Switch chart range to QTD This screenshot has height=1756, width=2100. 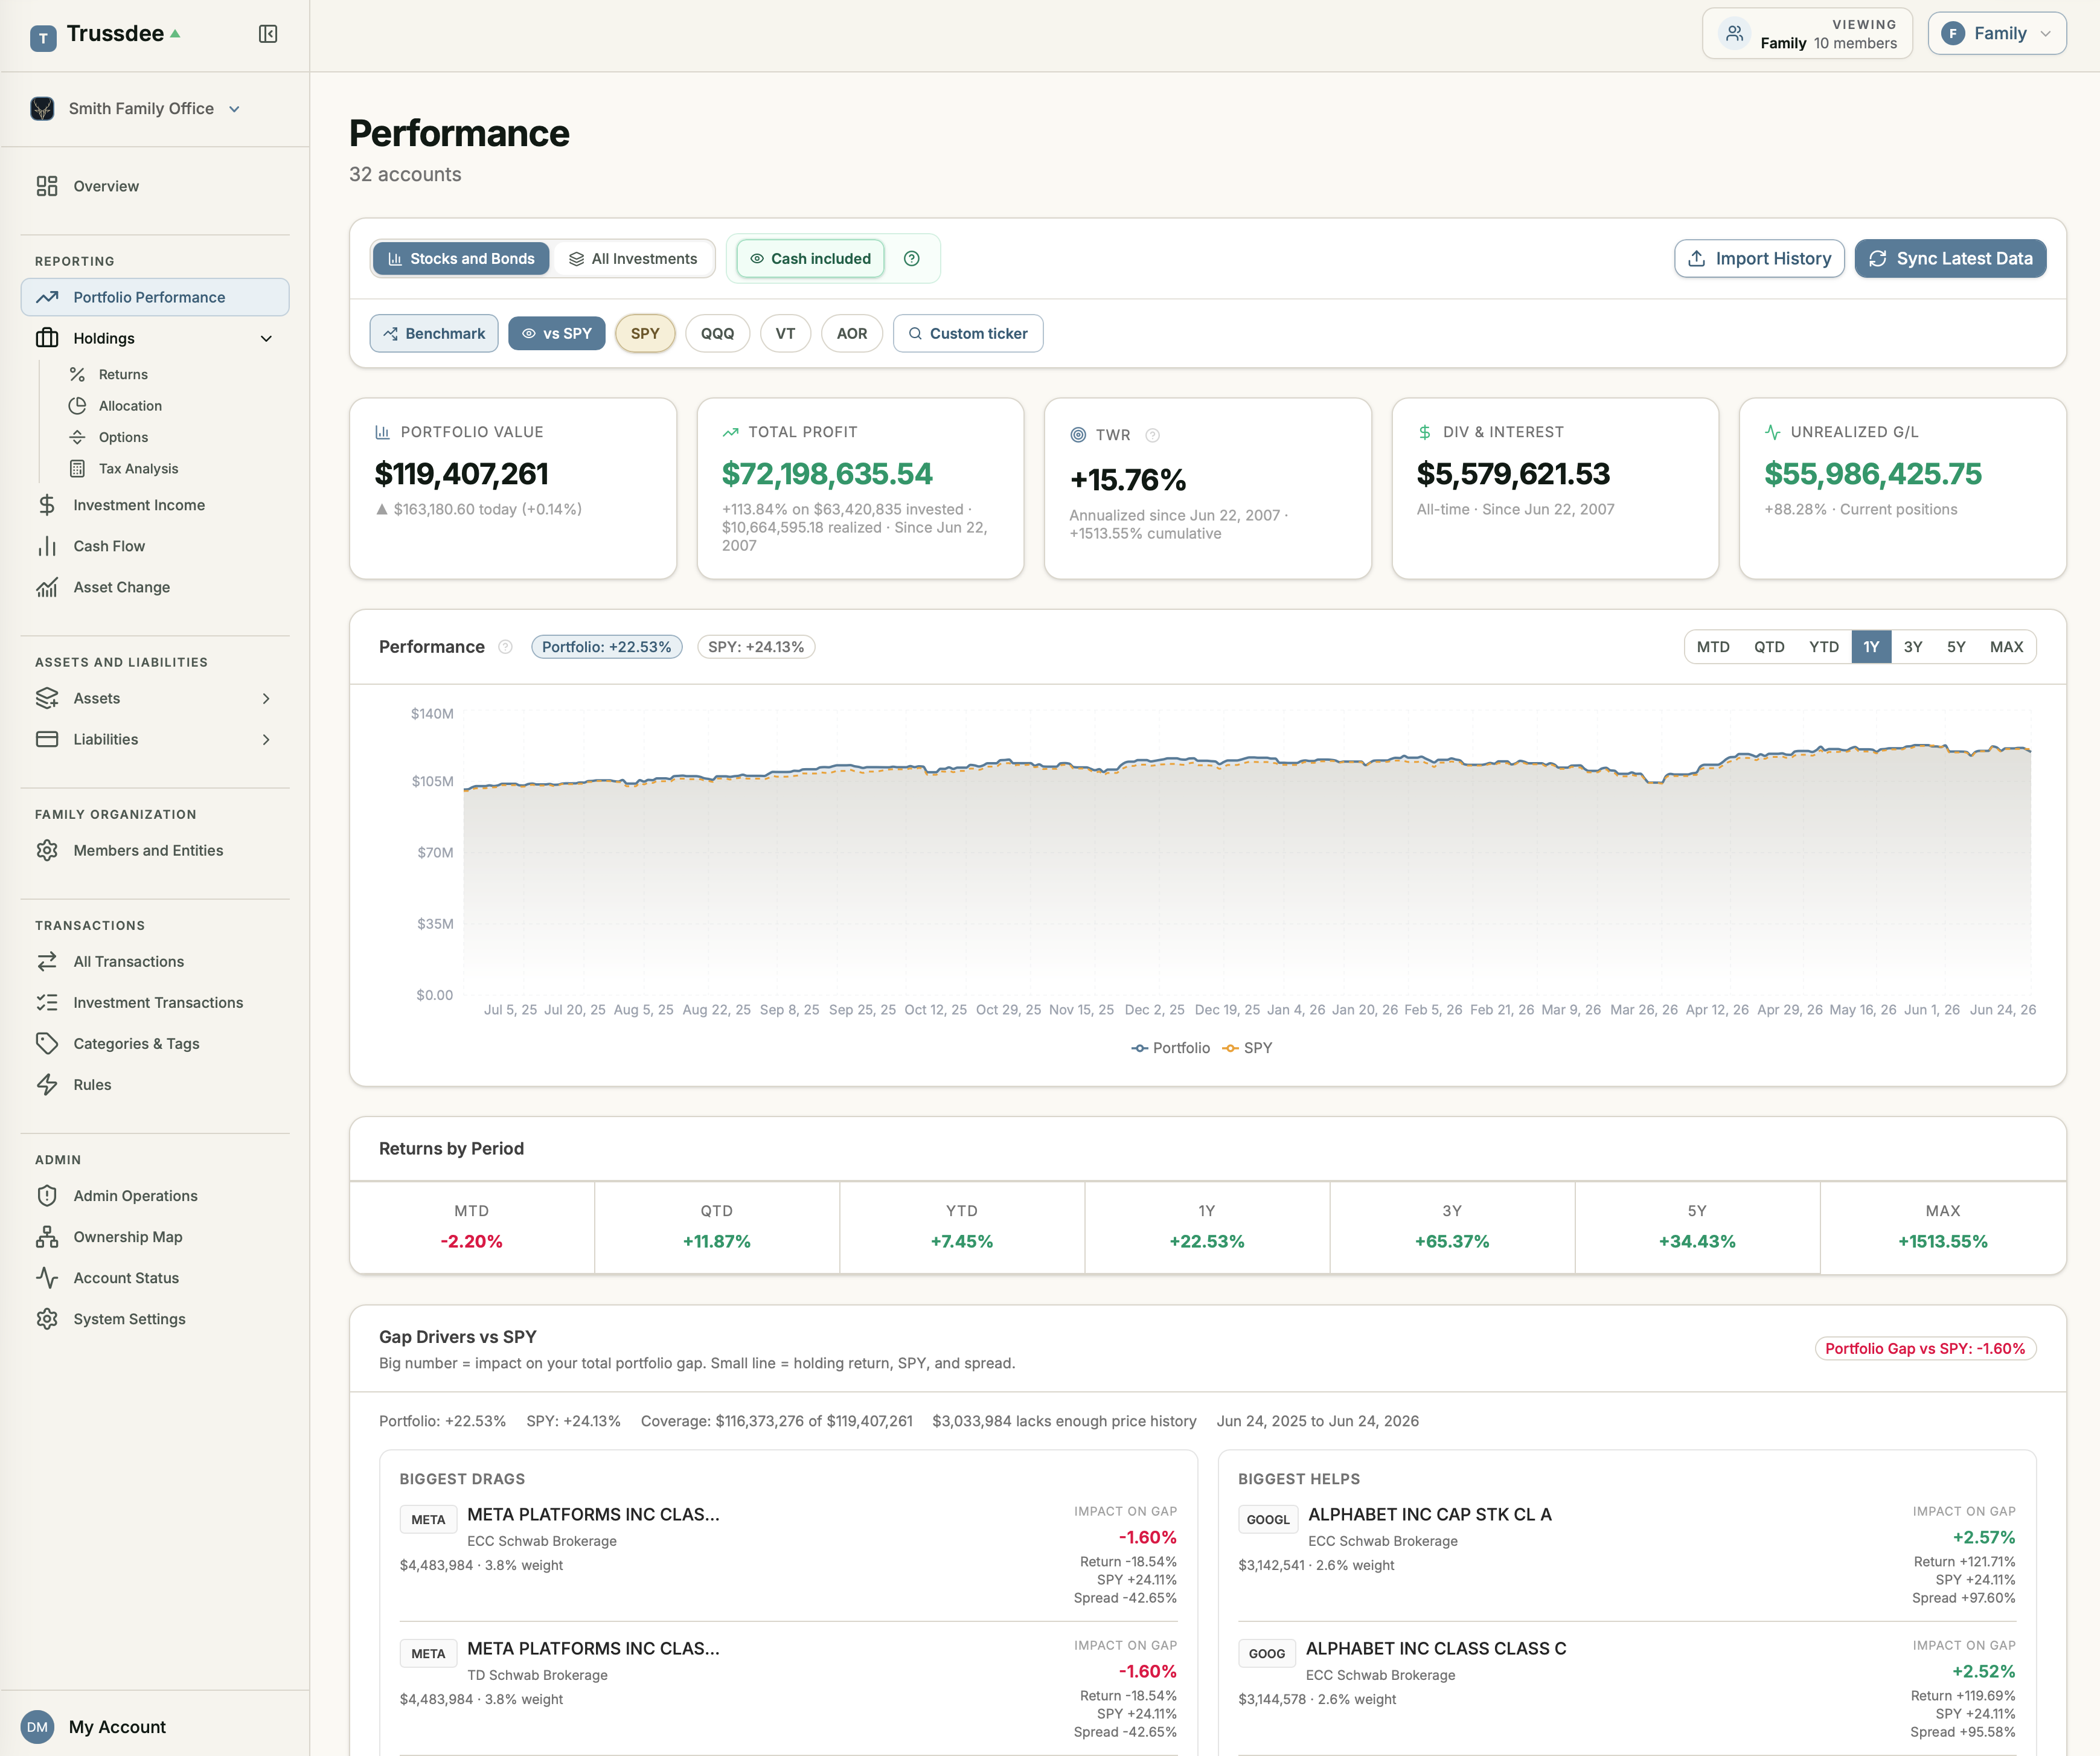1769,646
